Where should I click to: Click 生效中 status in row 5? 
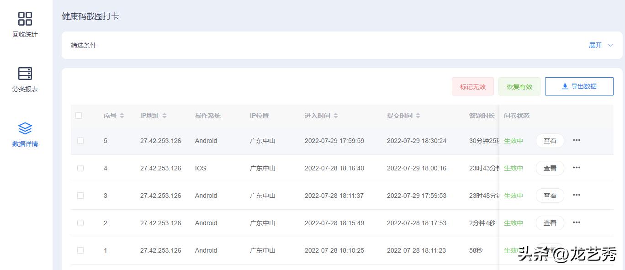(x=514, y=141)
